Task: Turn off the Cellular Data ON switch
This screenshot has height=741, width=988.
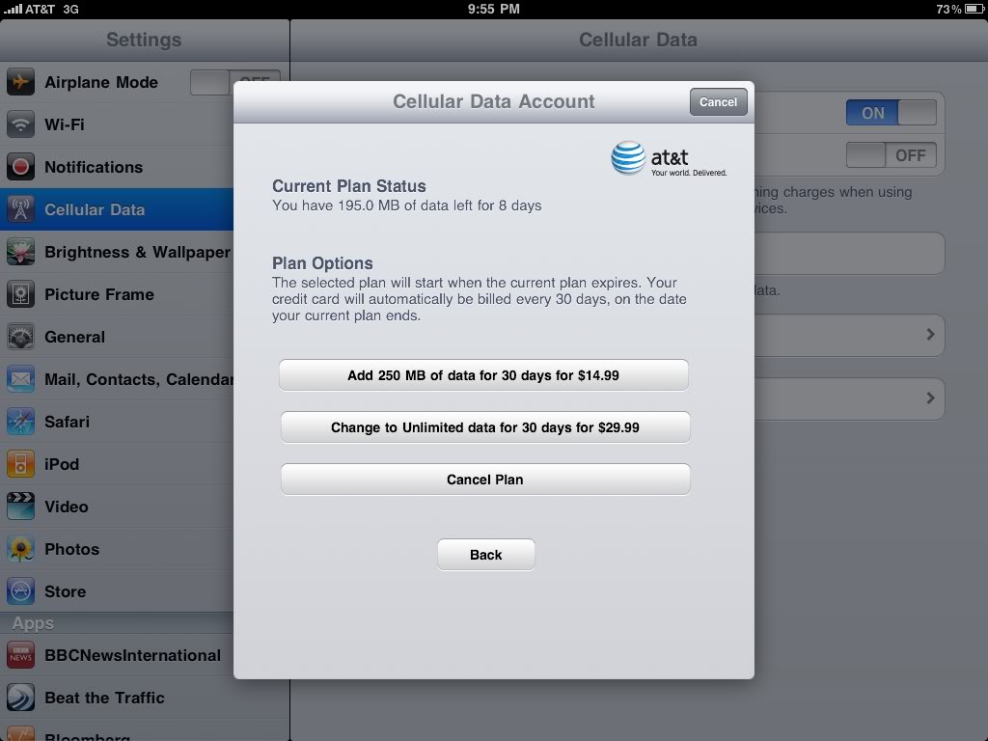Action: click(891, 113)
